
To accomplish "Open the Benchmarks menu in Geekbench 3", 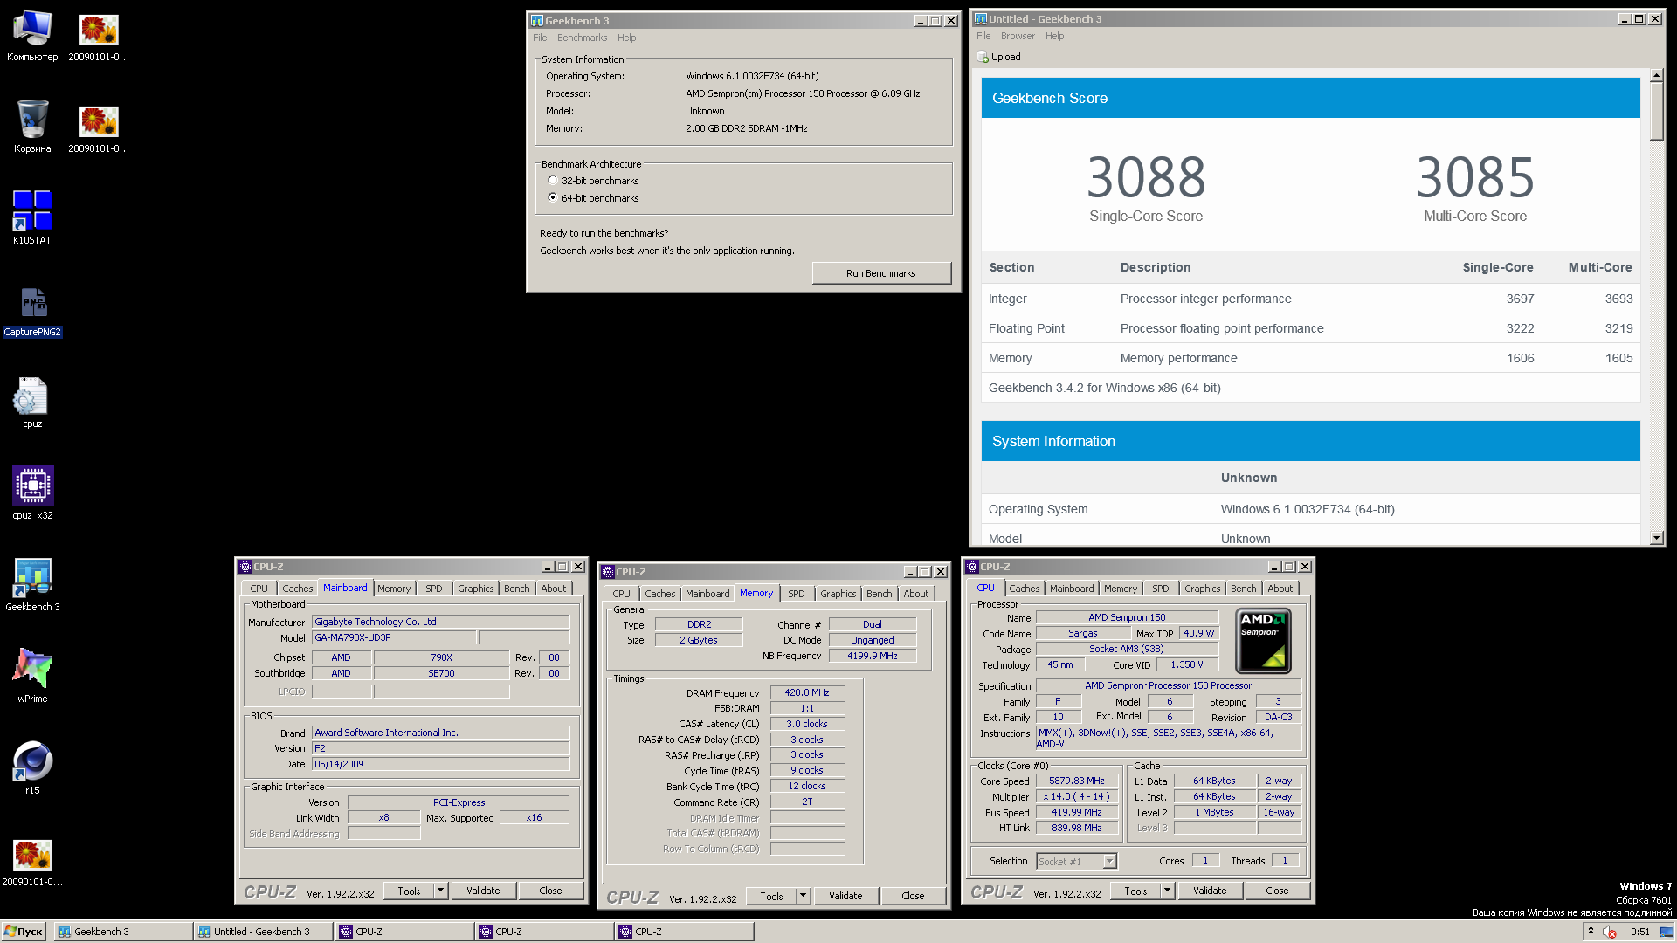I will coord(582,38).
